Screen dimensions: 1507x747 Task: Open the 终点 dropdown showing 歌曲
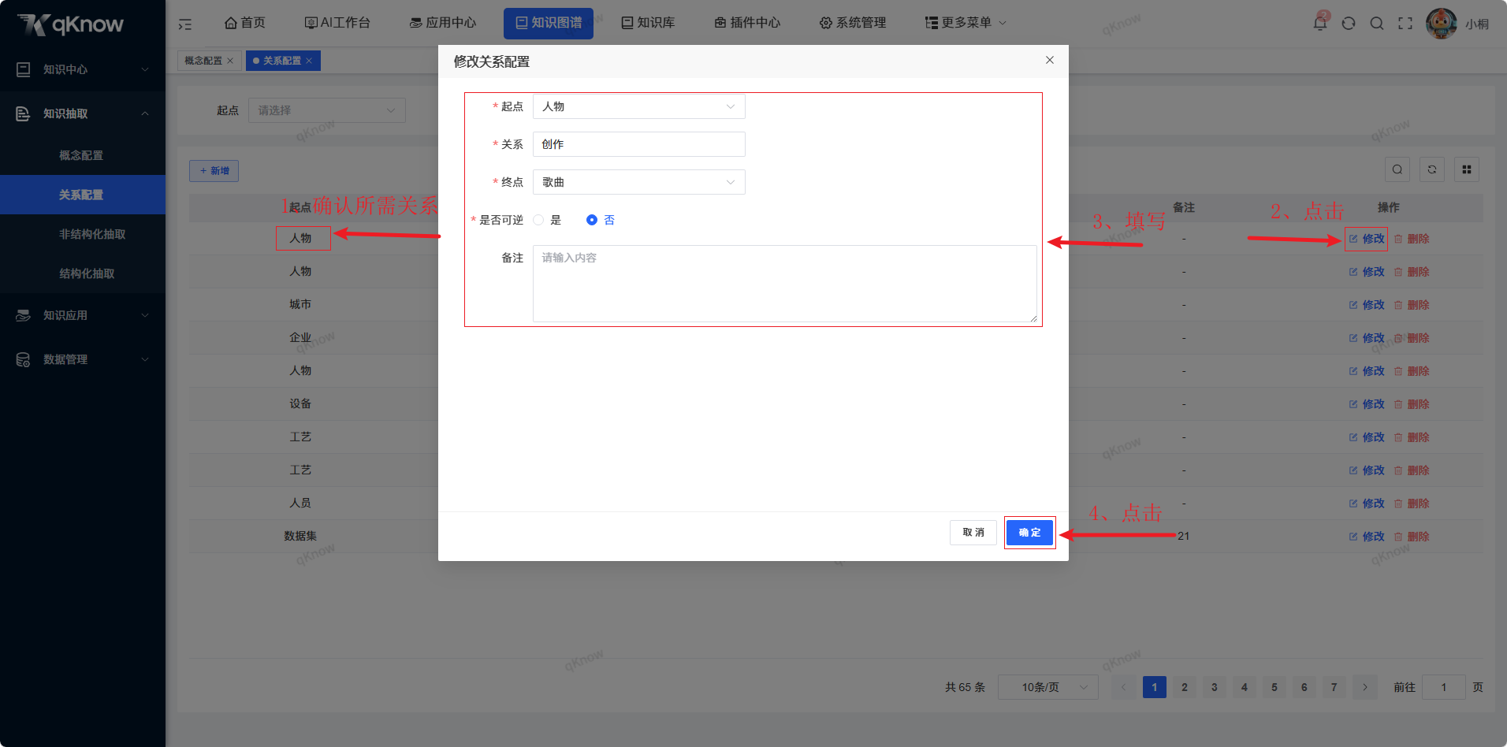[x=639, y=182]
